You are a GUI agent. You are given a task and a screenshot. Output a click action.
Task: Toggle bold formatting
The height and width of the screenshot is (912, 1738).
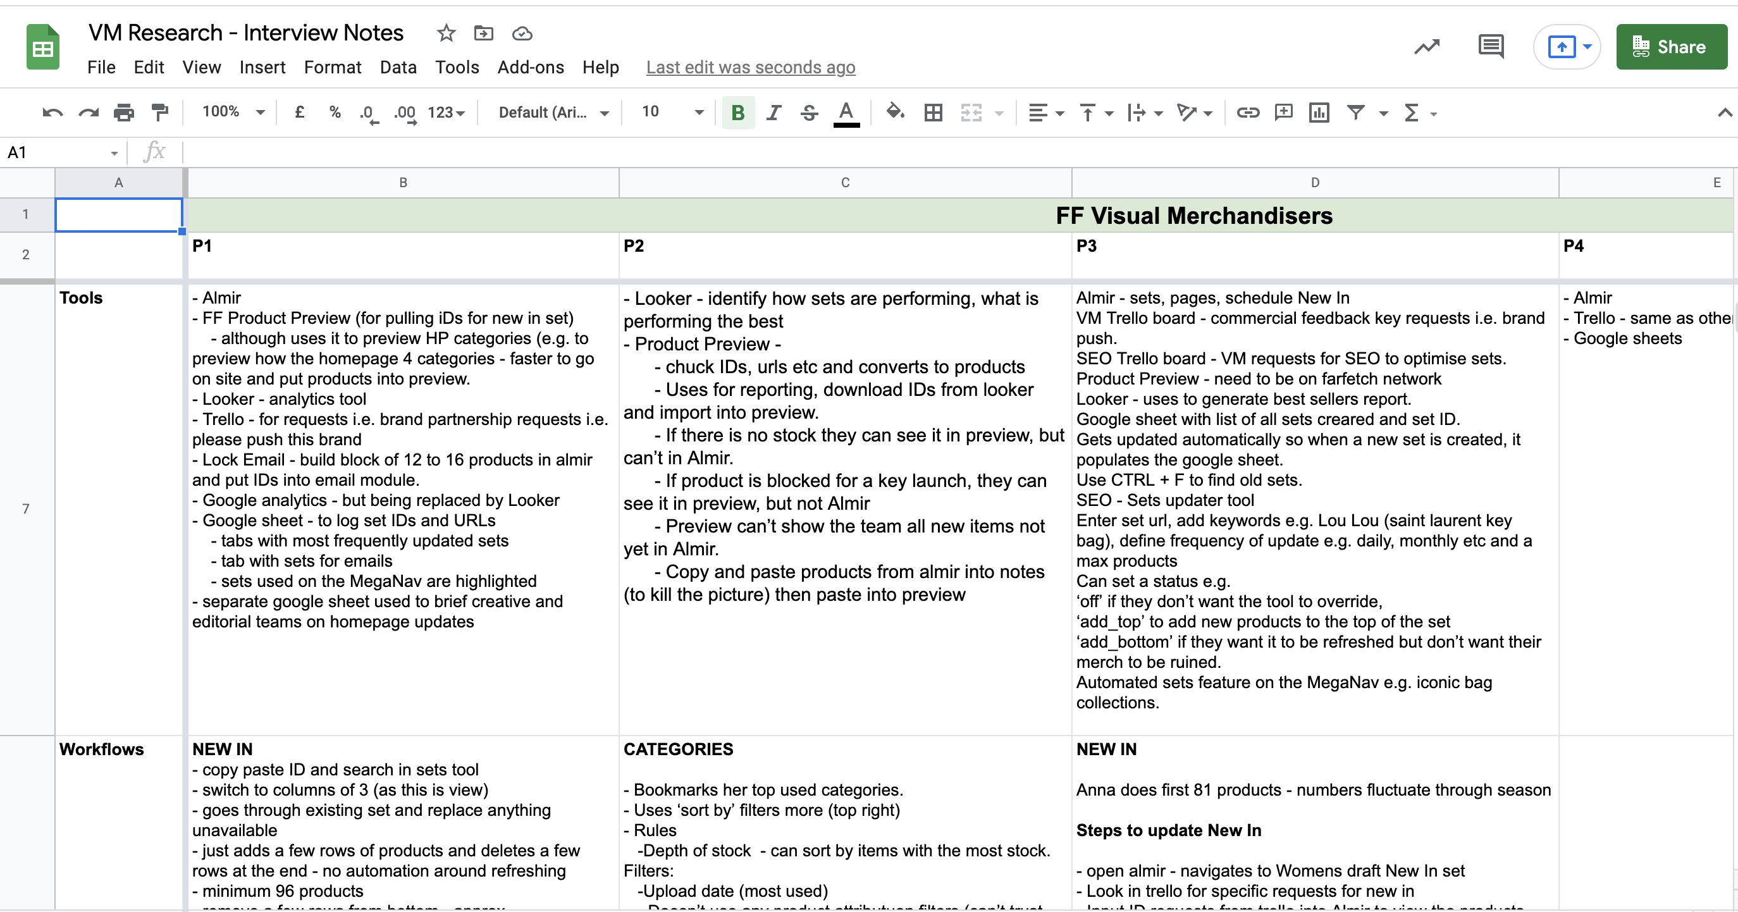tap(737, 113)
